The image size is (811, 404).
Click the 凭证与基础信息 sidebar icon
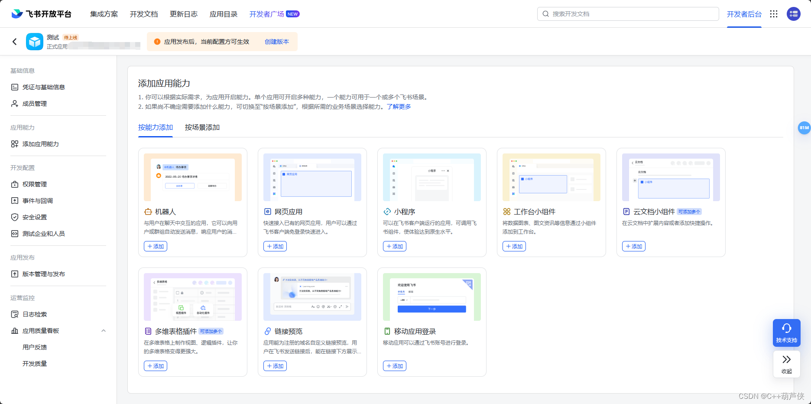click(15, 87)
